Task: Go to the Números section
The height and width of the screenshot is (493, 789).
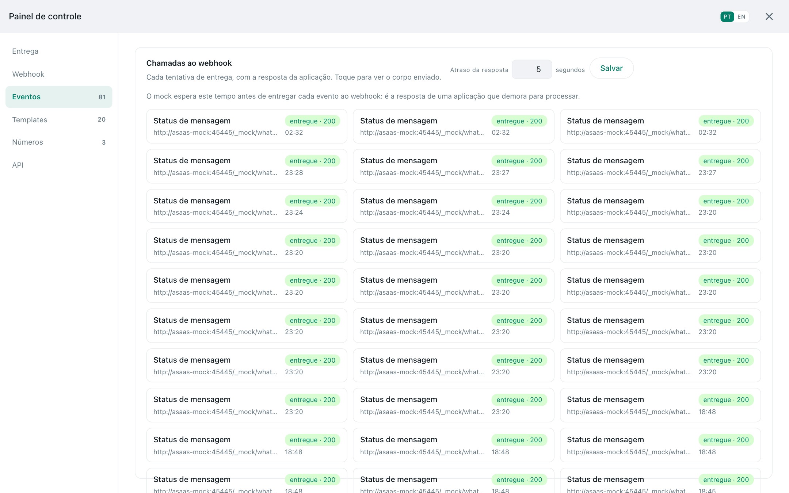Action: point(59,142)
